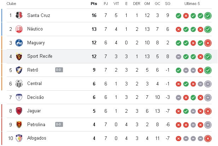This screenshot has width=218, height=146.
Task: Click the Ultimas 5 column header
Action: [192, 4]
